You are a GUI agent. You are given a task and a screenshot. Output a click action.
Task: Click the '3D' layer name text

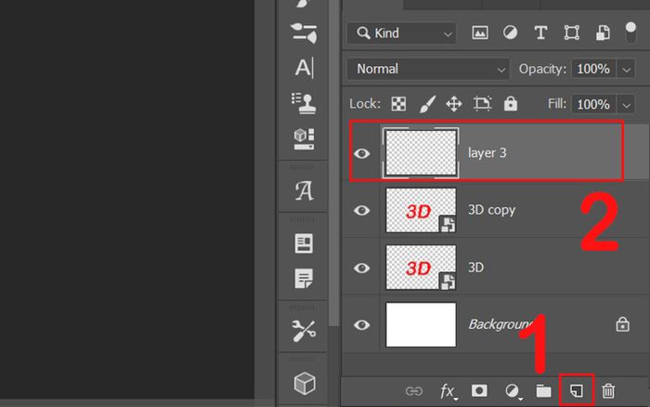point(475,268)
